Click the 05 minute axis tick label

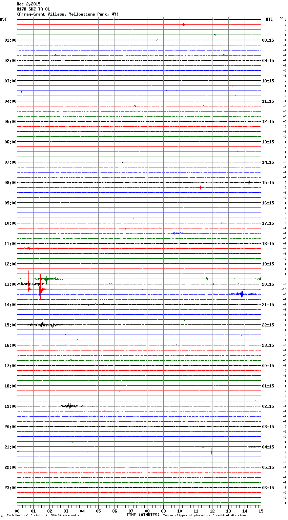click(98, 511)
